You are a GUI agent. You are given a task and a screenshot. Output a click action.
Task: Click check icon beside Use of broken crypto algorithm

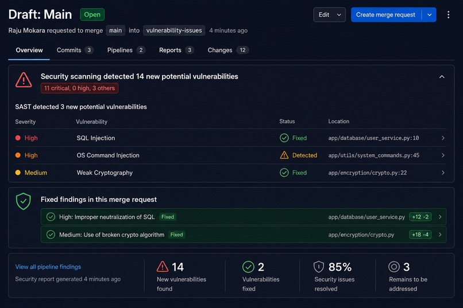[x=51, y=235]
